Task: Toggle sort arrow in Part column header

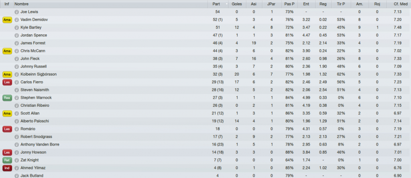Action: (x=227, y=4)
